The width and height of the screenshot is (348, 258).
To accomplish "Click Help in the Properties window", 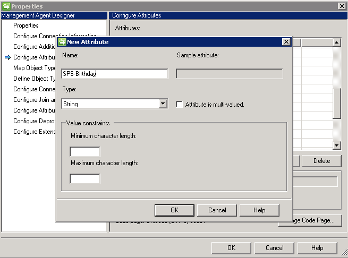I will click(x=317, y=248).
